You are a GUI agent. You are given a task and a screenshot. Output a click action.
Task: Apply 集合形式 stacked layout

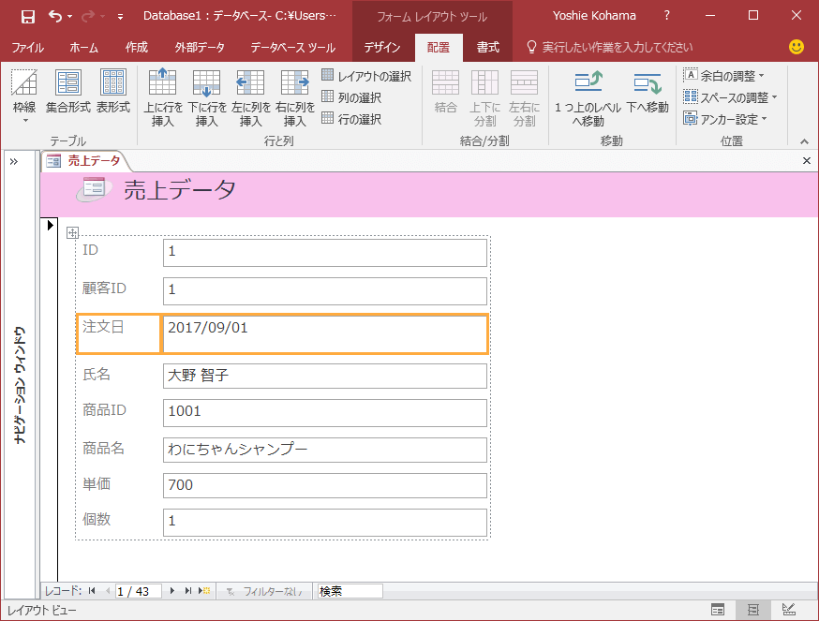click(68, 92)
